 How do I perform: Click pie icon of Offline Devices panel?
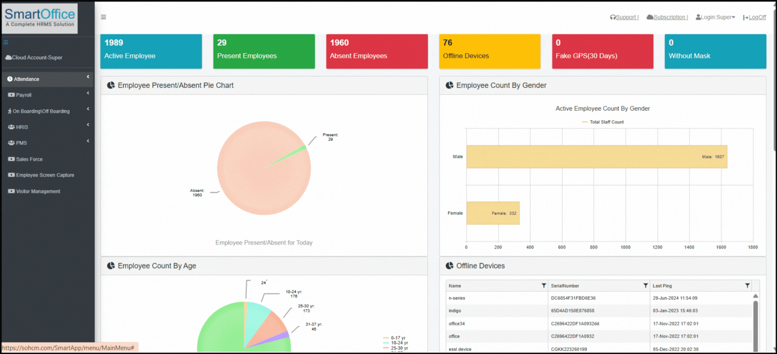click(x=449, y=266)
